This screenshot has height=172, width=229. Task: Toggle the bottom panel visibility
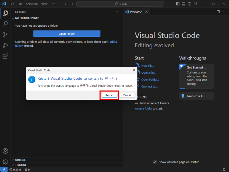(x=183, y=4)
